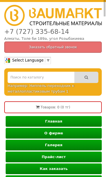
Task: Open the Select Language dropdown arrow
Action: point(48,60)
